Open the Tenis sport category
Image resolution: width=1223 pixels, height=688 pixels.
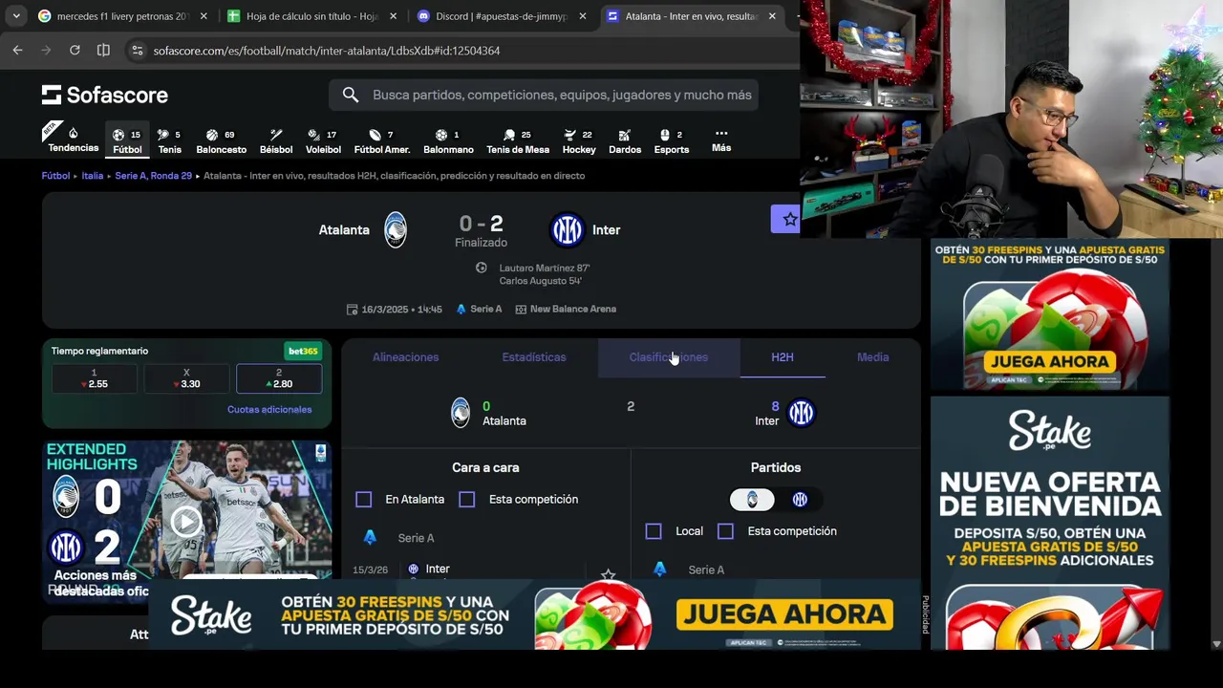point(170,140)
